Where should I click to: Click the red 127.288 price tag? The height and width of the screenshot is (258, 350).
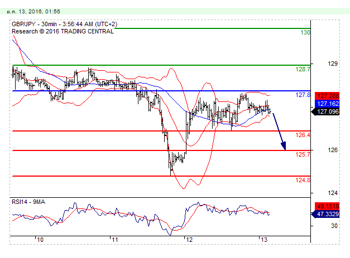(327, 96)
